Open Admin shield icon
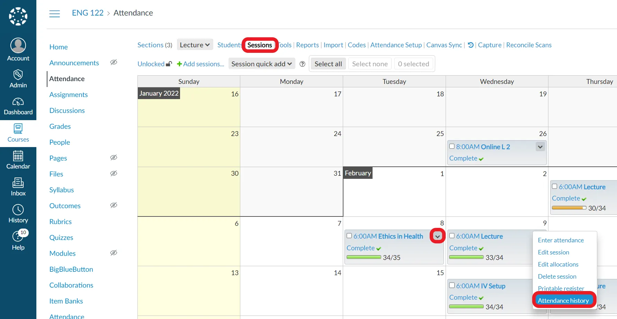Image resolution: width=617 pixels, height=319 pixels. pyautogui.click(x=18, y=75)
